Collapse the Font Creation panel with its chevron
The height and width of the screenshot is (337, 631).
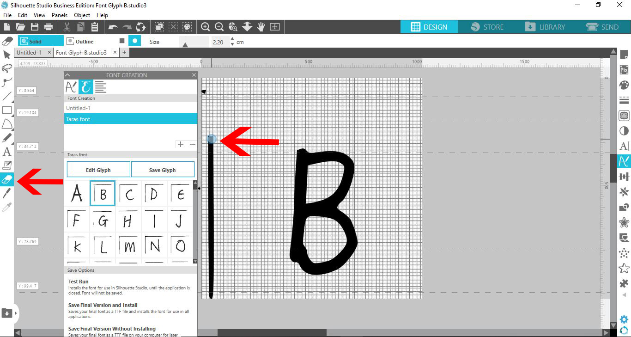[x=67, y=75]
